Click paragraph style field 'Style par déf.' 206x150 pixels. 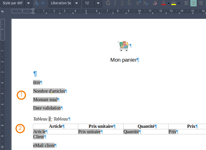pos(13,3)
